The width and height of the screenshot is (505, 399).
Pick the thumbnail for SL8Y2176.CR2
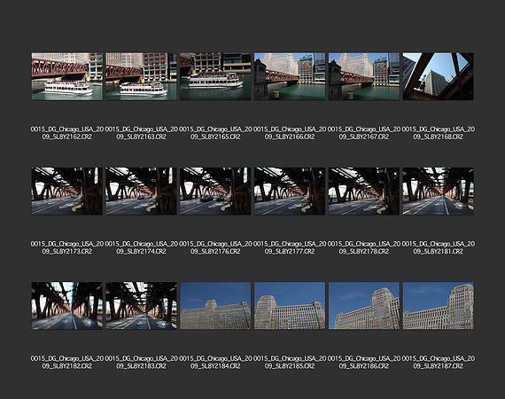[215, 192]
